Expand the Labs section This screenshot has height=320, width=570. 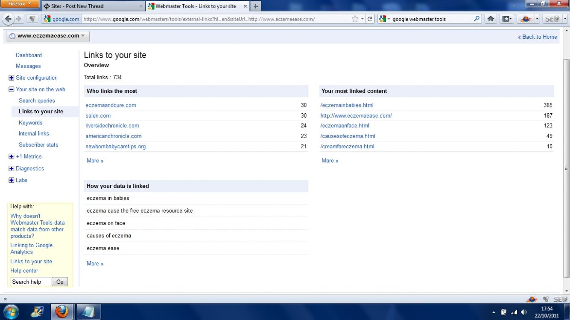[x=12, y=181]
